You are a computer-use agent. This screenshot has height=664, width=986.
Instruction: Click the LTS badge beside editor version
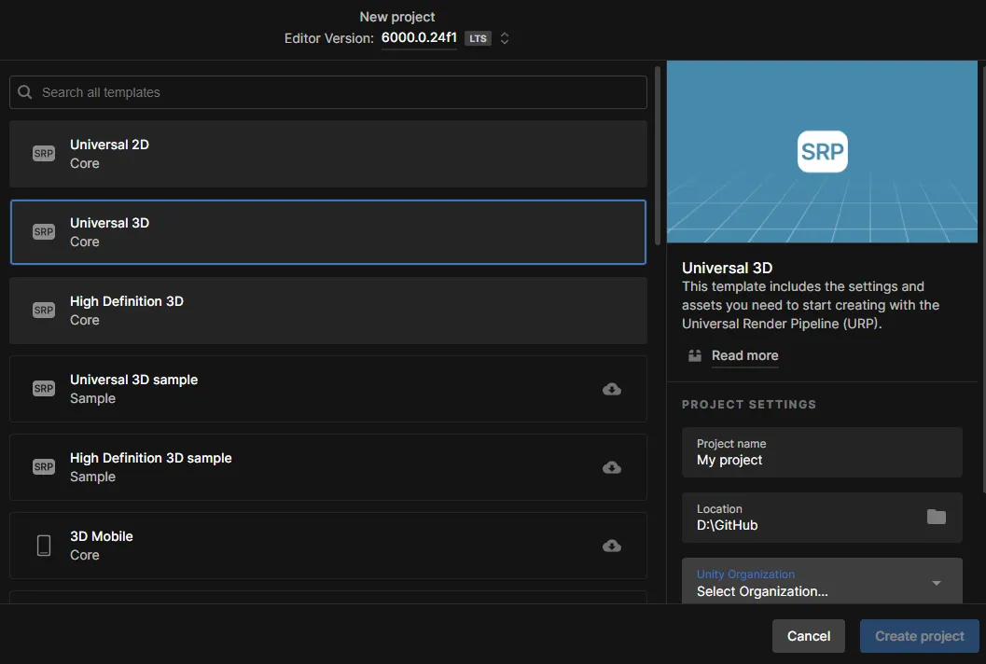pyautogui.click(x=478, y=38)
